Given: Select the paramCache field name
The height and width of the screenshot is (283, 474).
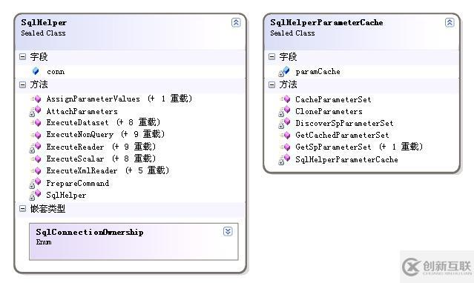Looking at the screenshot, I should click(x=317, y=72).
